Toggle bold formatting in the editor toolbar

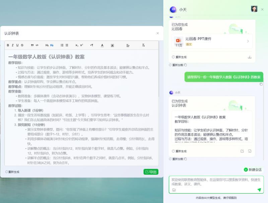click(8, 45)
